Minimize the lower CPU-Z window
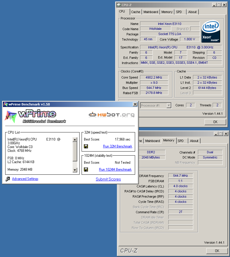The width and height of the screenshot is (230, 257). coord(216,134)
